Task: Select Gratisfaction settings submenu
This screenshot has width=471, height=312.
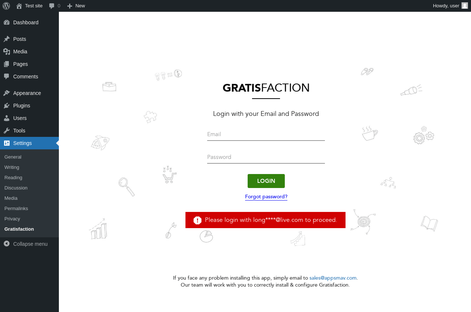Action: click(x=29, y=229)
